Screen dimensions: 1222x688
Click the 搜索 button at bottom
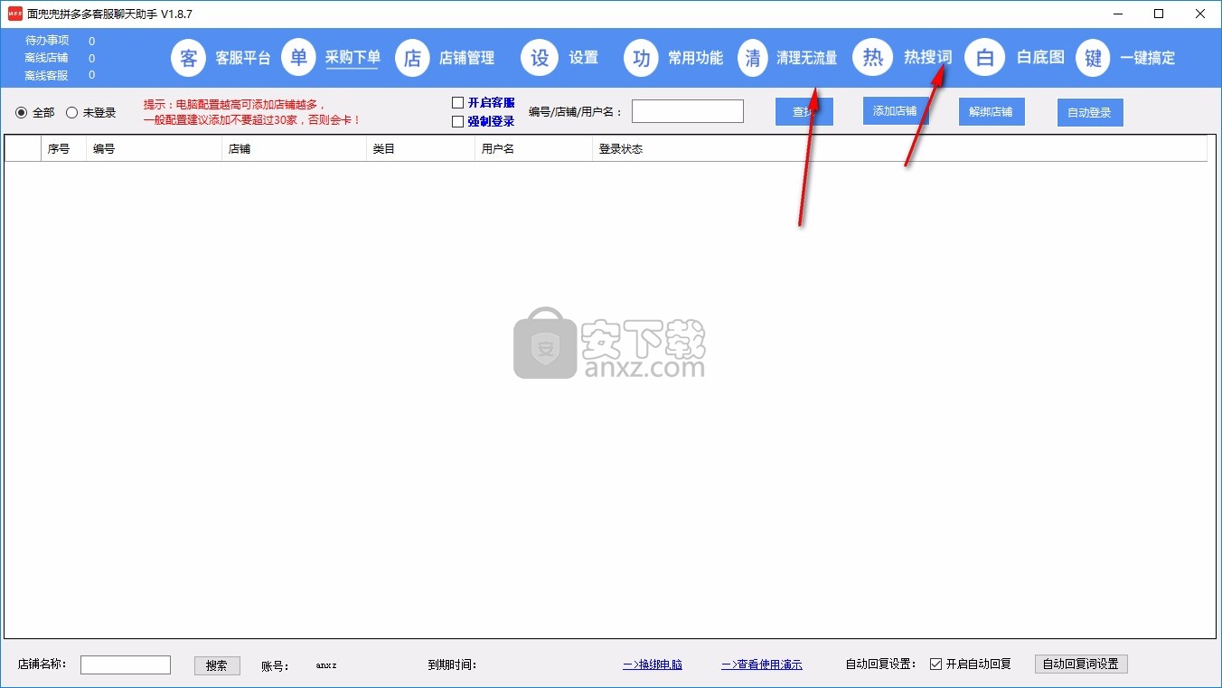217,664
